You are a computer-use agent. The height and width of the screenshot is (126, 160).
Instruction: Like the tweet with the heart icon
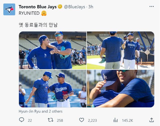click(x=81, y=120)
